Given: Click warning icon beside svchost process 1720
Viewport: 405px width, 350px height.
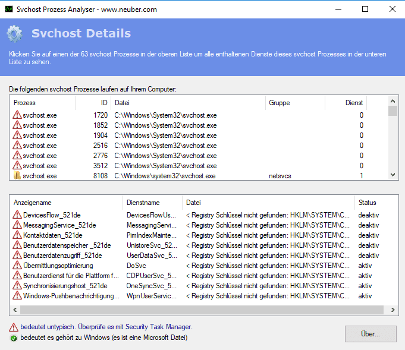Looking at the screenshot, I should tap(17, 115).
